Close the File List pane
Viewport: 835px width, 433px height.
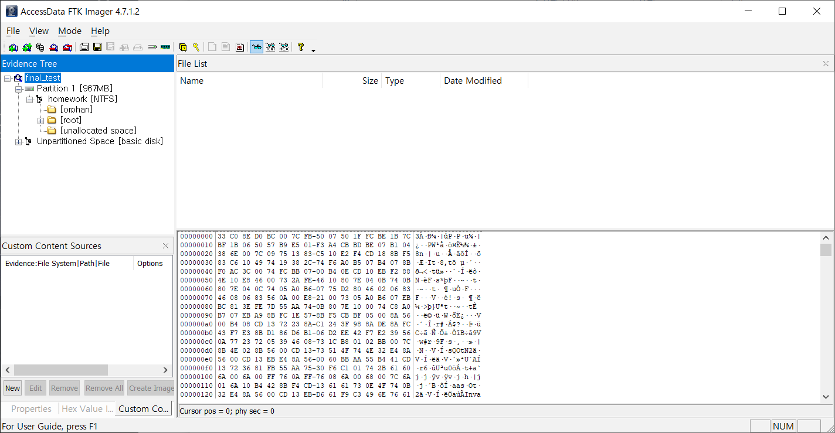click(x=826, y=64)
